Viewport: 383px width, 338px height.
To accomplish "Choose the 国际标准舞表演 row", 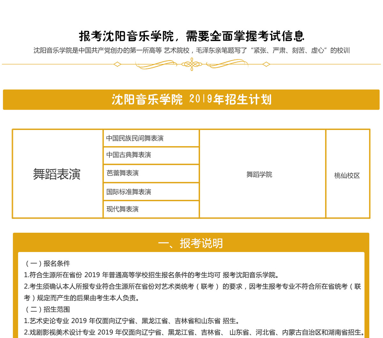I will [151, 192].
